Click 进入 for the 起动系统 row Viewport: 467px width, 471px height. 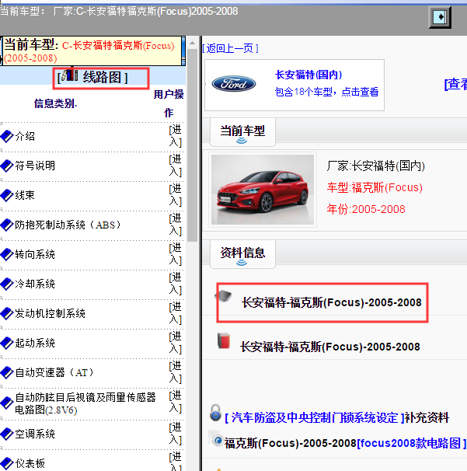coord(176,343)
